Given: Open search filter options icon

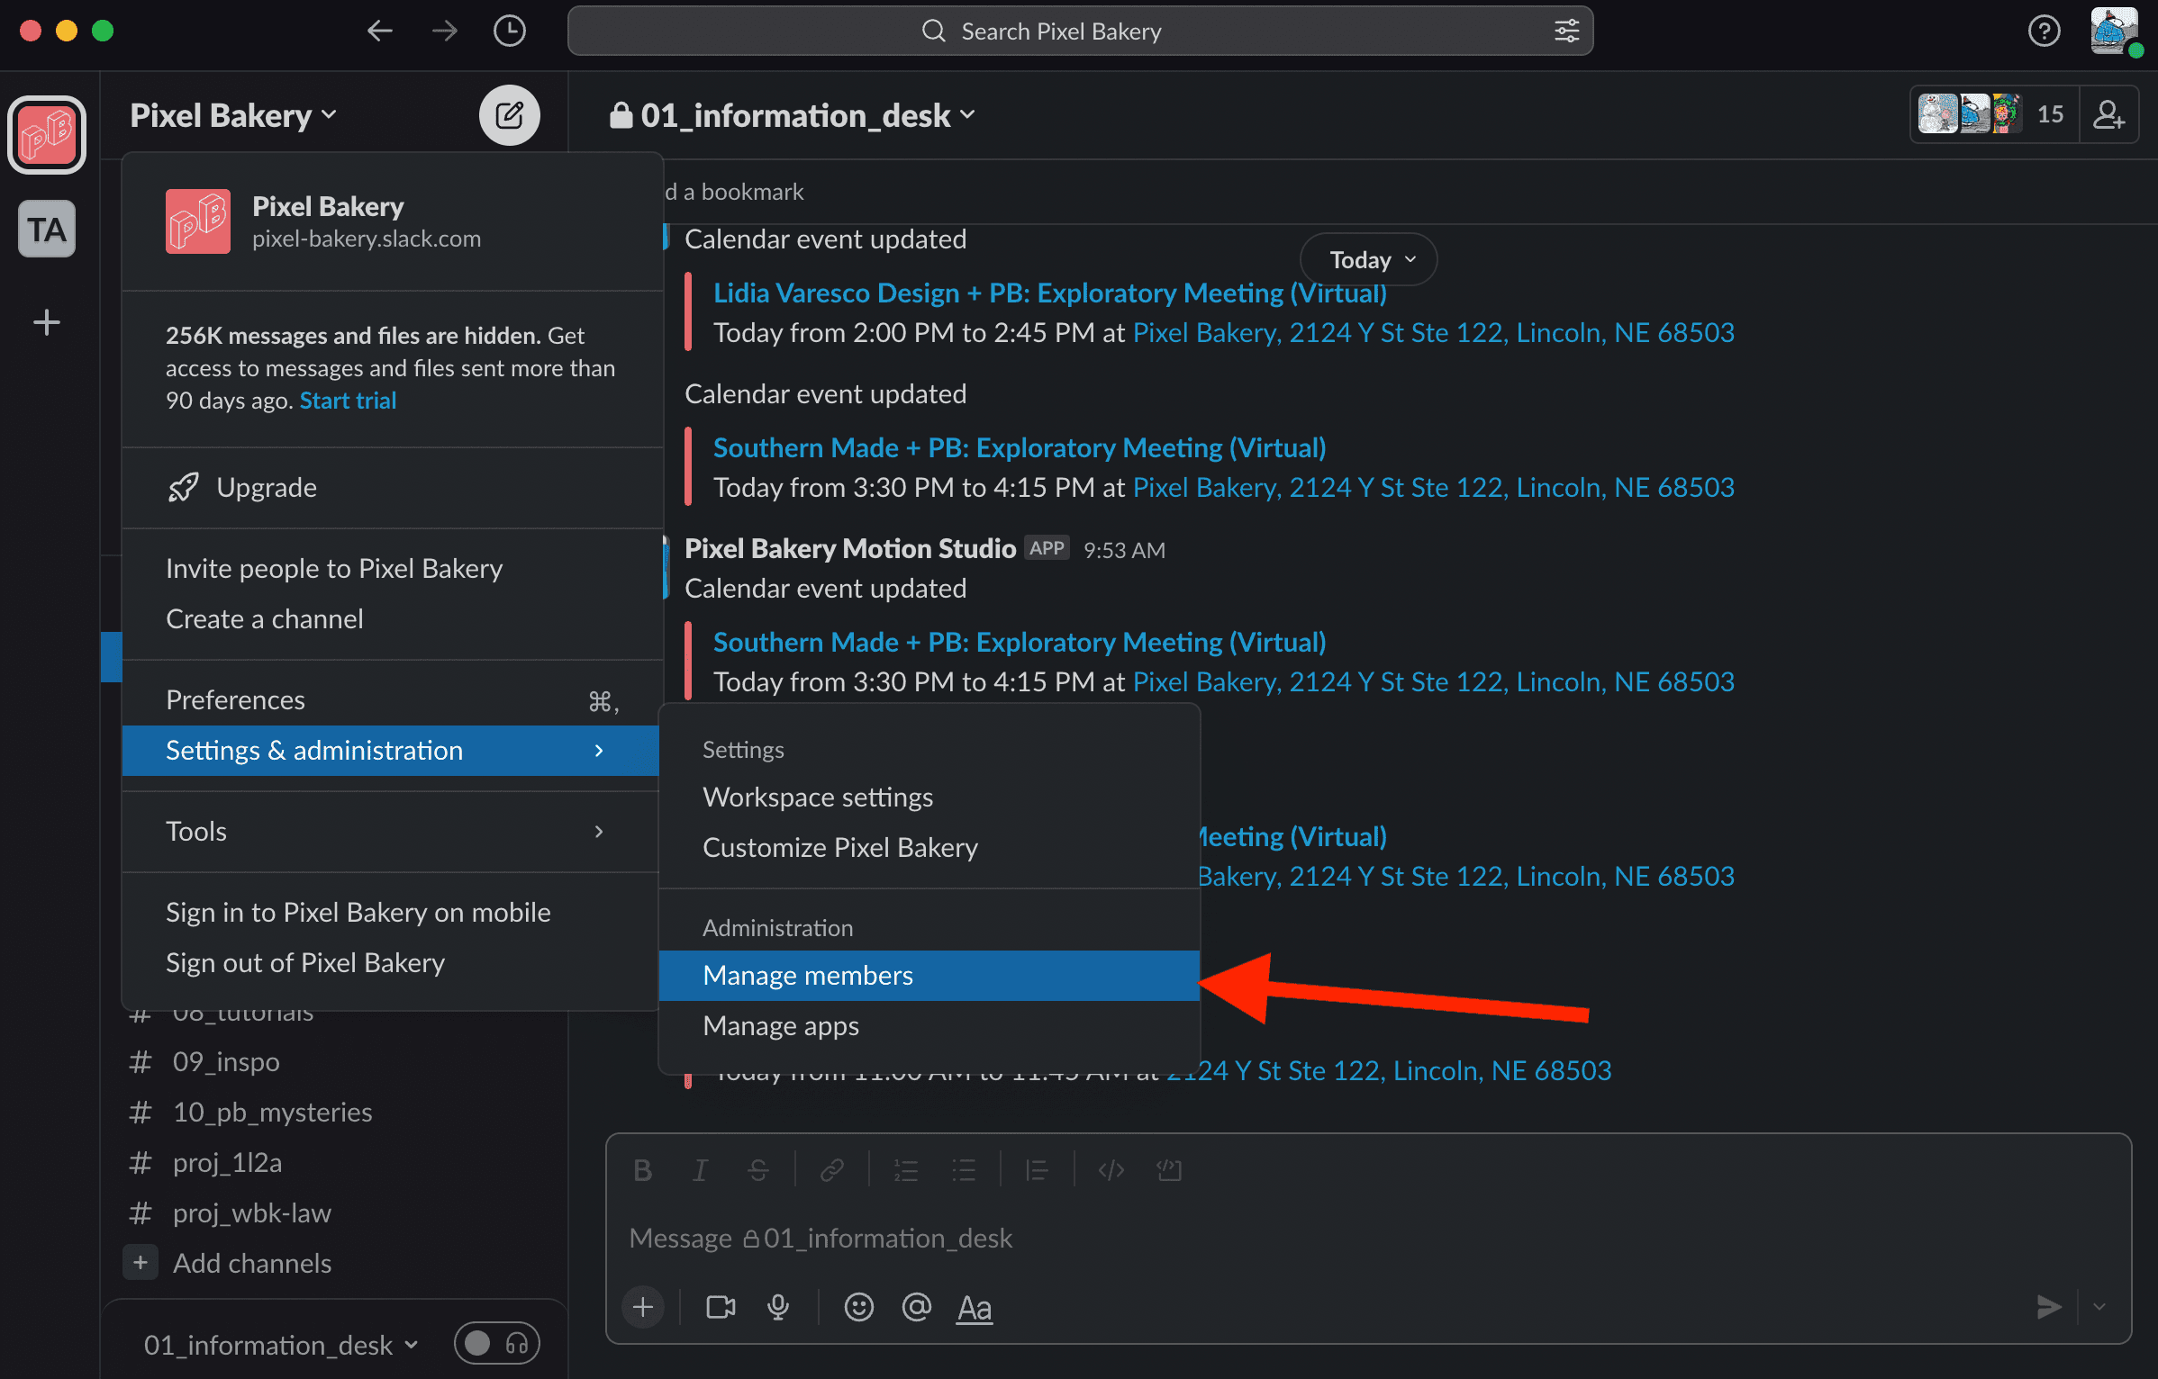Looking at the screenshot, I should pos(1566,32).
